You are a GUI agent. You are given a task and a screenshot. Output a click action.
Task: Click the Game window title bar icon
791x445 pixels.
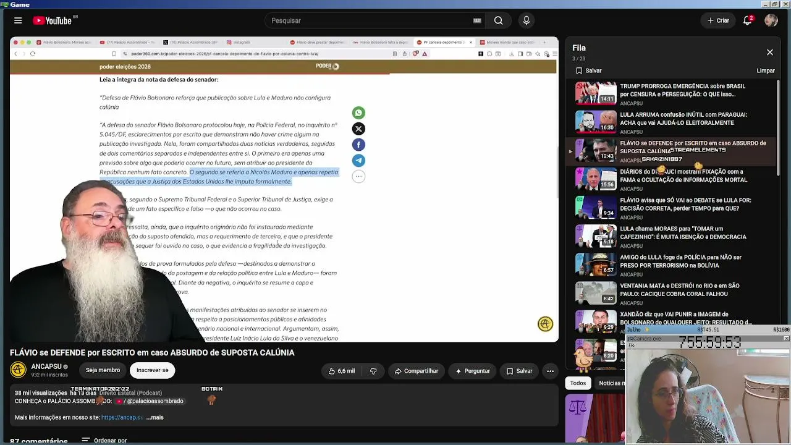[5, 4]
